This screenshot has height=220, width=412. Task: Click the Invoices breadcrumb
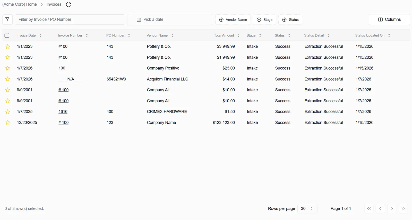coord(54,4)
